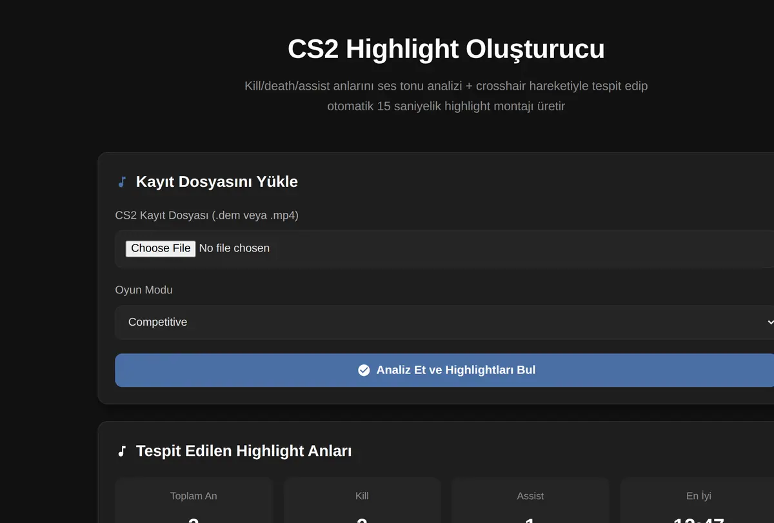774x523 pixels.
Task: Click the Choose File button
Action: (x=161, y=248)
